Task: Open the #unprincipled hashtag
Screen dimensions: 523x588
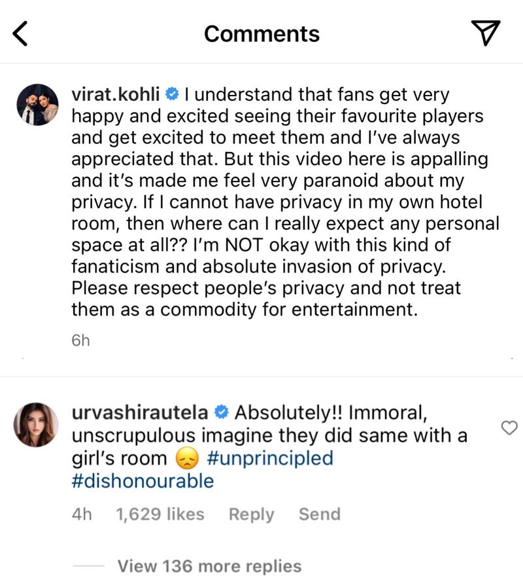Action: click(269, 458)
